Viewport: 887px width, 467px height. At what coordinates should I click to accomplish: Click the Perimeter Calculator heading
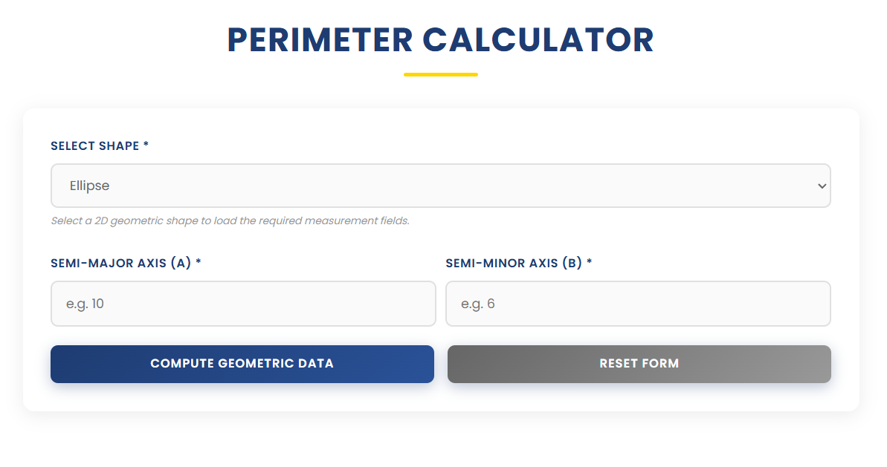tap(440, 40)
